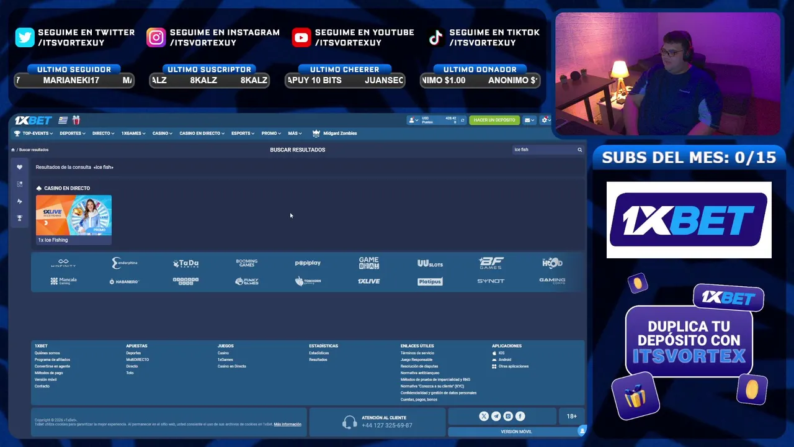Refresh the account balance
This screenshot has width=794, height=447.
tap(462, 120)
